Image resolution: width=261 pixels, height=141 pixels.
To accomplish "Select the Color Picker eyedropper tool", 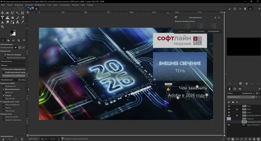I will tap(23, 22).
